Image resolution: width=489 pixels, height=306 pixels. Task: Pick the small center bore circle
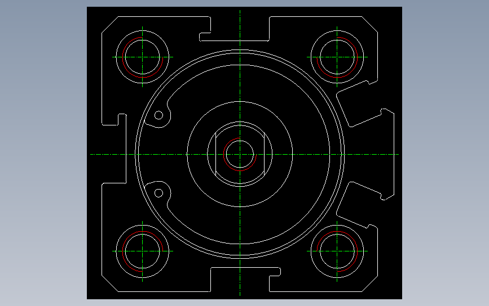[240, 154]
